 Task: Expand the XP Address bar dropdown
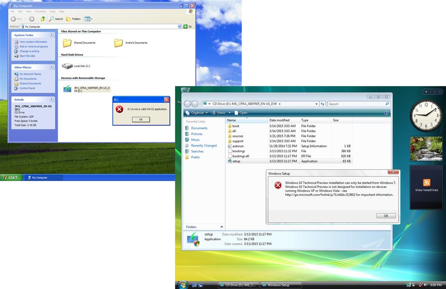point(179,27)
